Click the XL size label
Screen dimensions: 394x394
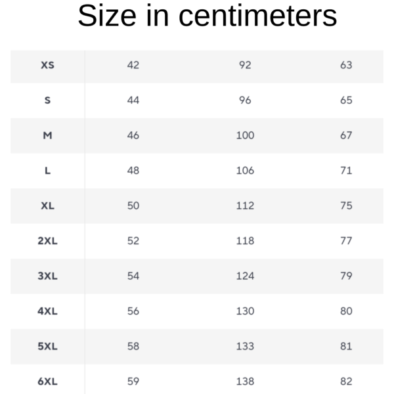click(47, 206)
